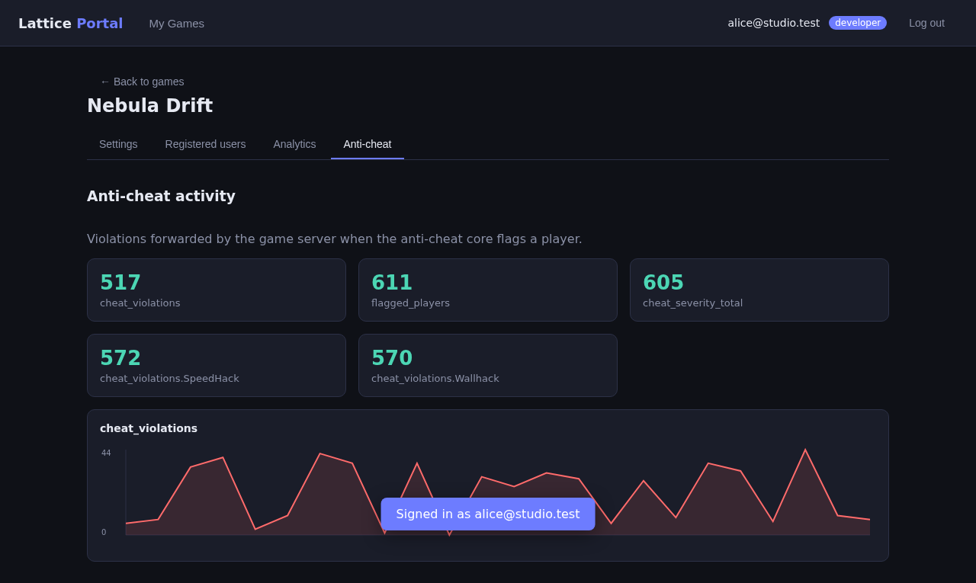The image size is (976, 583).
Task: Click the alice@studio.test account email
Action: [x=773, y=23]
